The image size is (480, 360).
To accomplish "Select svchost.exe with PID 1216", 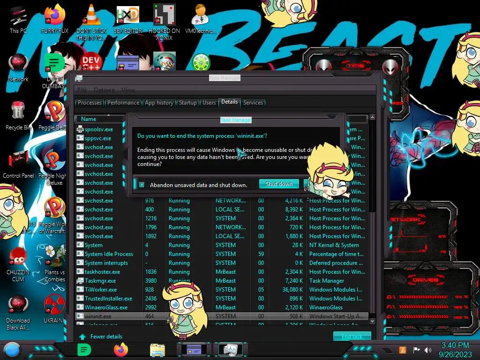I will coord(222,218).
